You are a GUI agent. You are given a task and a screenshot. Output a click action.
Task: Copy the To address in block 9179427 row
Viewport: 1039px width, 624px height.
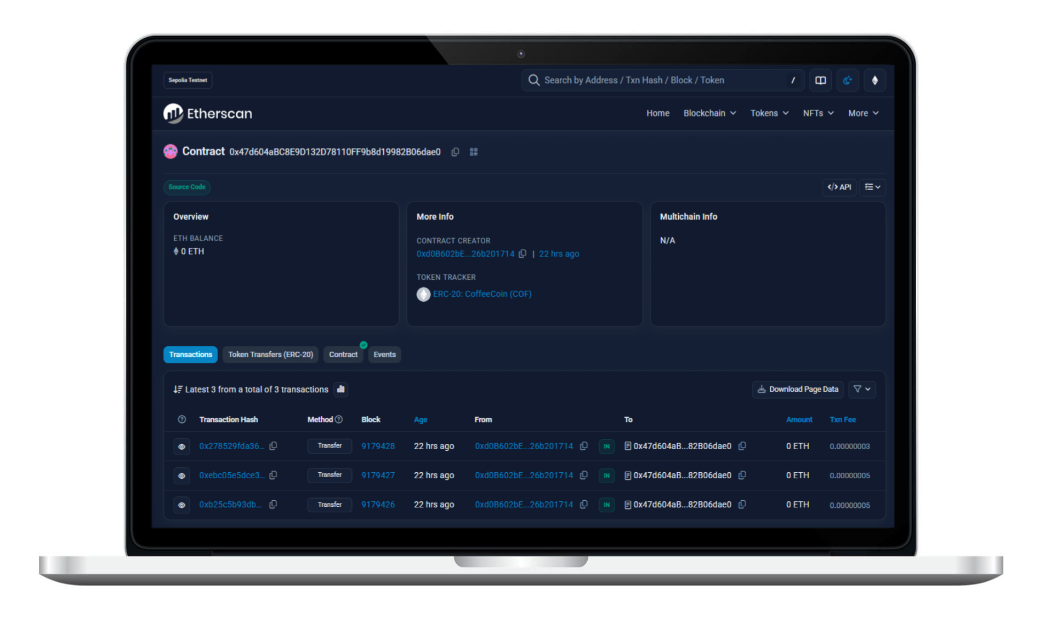[x=742, y=475]
